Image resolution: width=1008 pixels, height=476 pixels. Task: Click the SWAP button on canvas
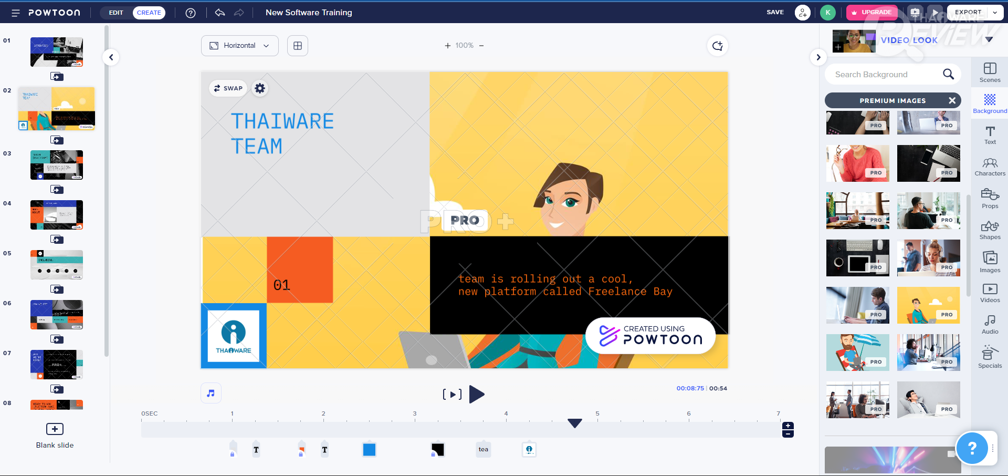(228, 88)
